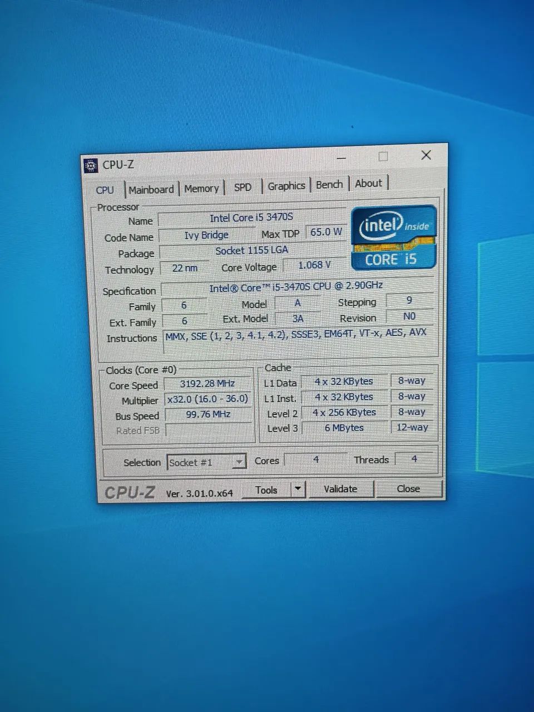Click the Level 3 value 6 MBytes
The width and height of the screenshot is (534, 712).
coord(344,428)
